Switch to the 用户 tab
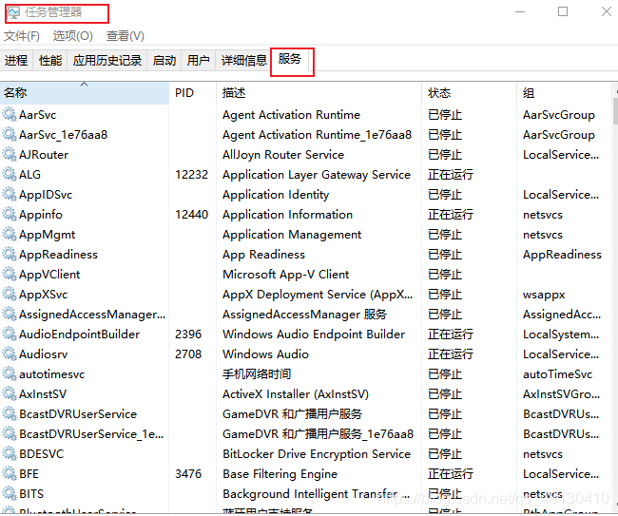Screen dimensions: 618x516 199,60
